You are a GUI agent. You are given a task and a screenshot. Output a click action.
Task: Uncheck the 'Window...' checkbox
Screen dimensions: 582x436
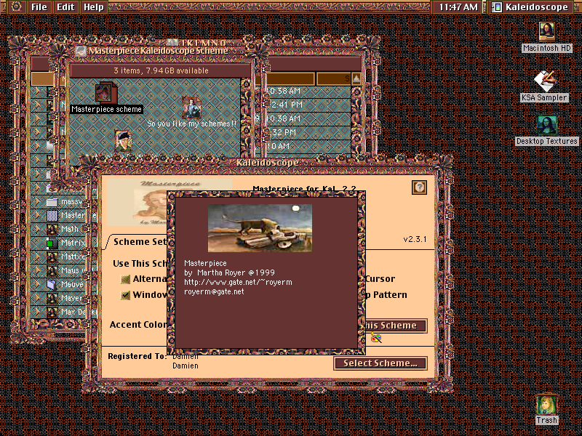tap(125, 295)
